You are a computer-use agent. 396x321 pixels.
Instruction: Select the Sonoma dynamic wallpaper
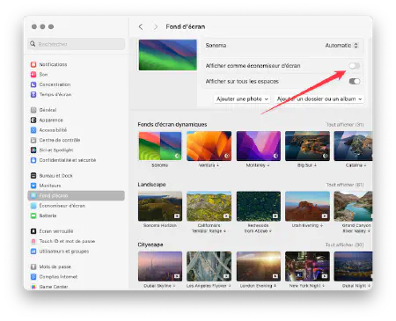point(160,146)
